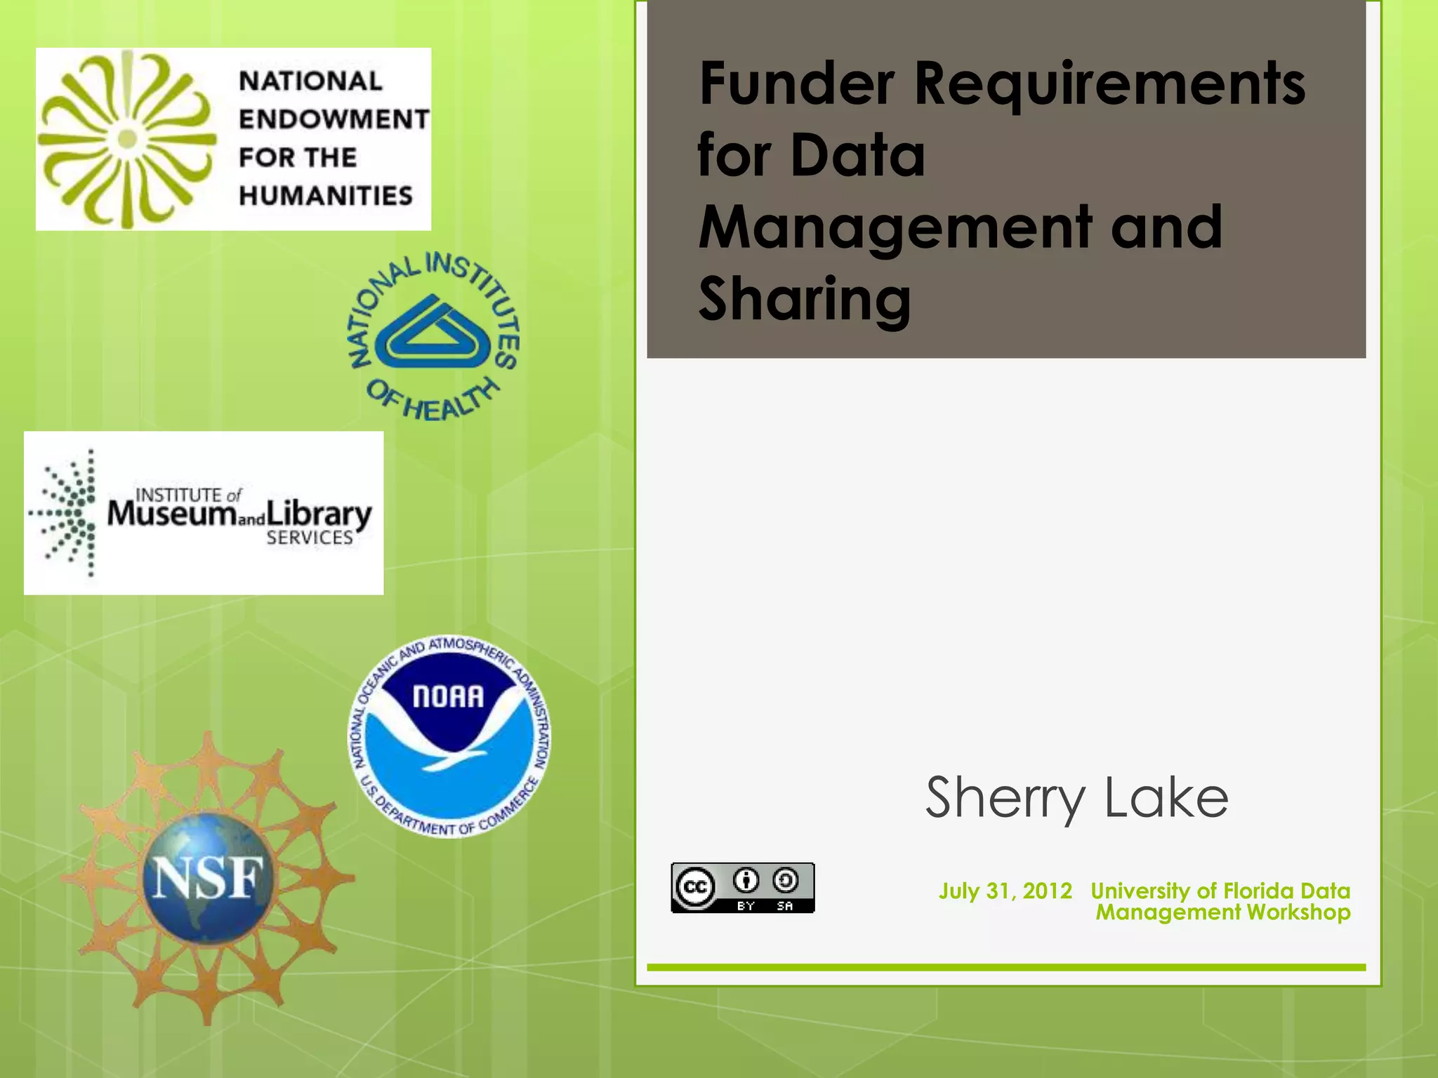Click the attribution person icon in license badge
Image resolution: width=1438 pixels, height=1078 pixels.
[x=746, y=880]
